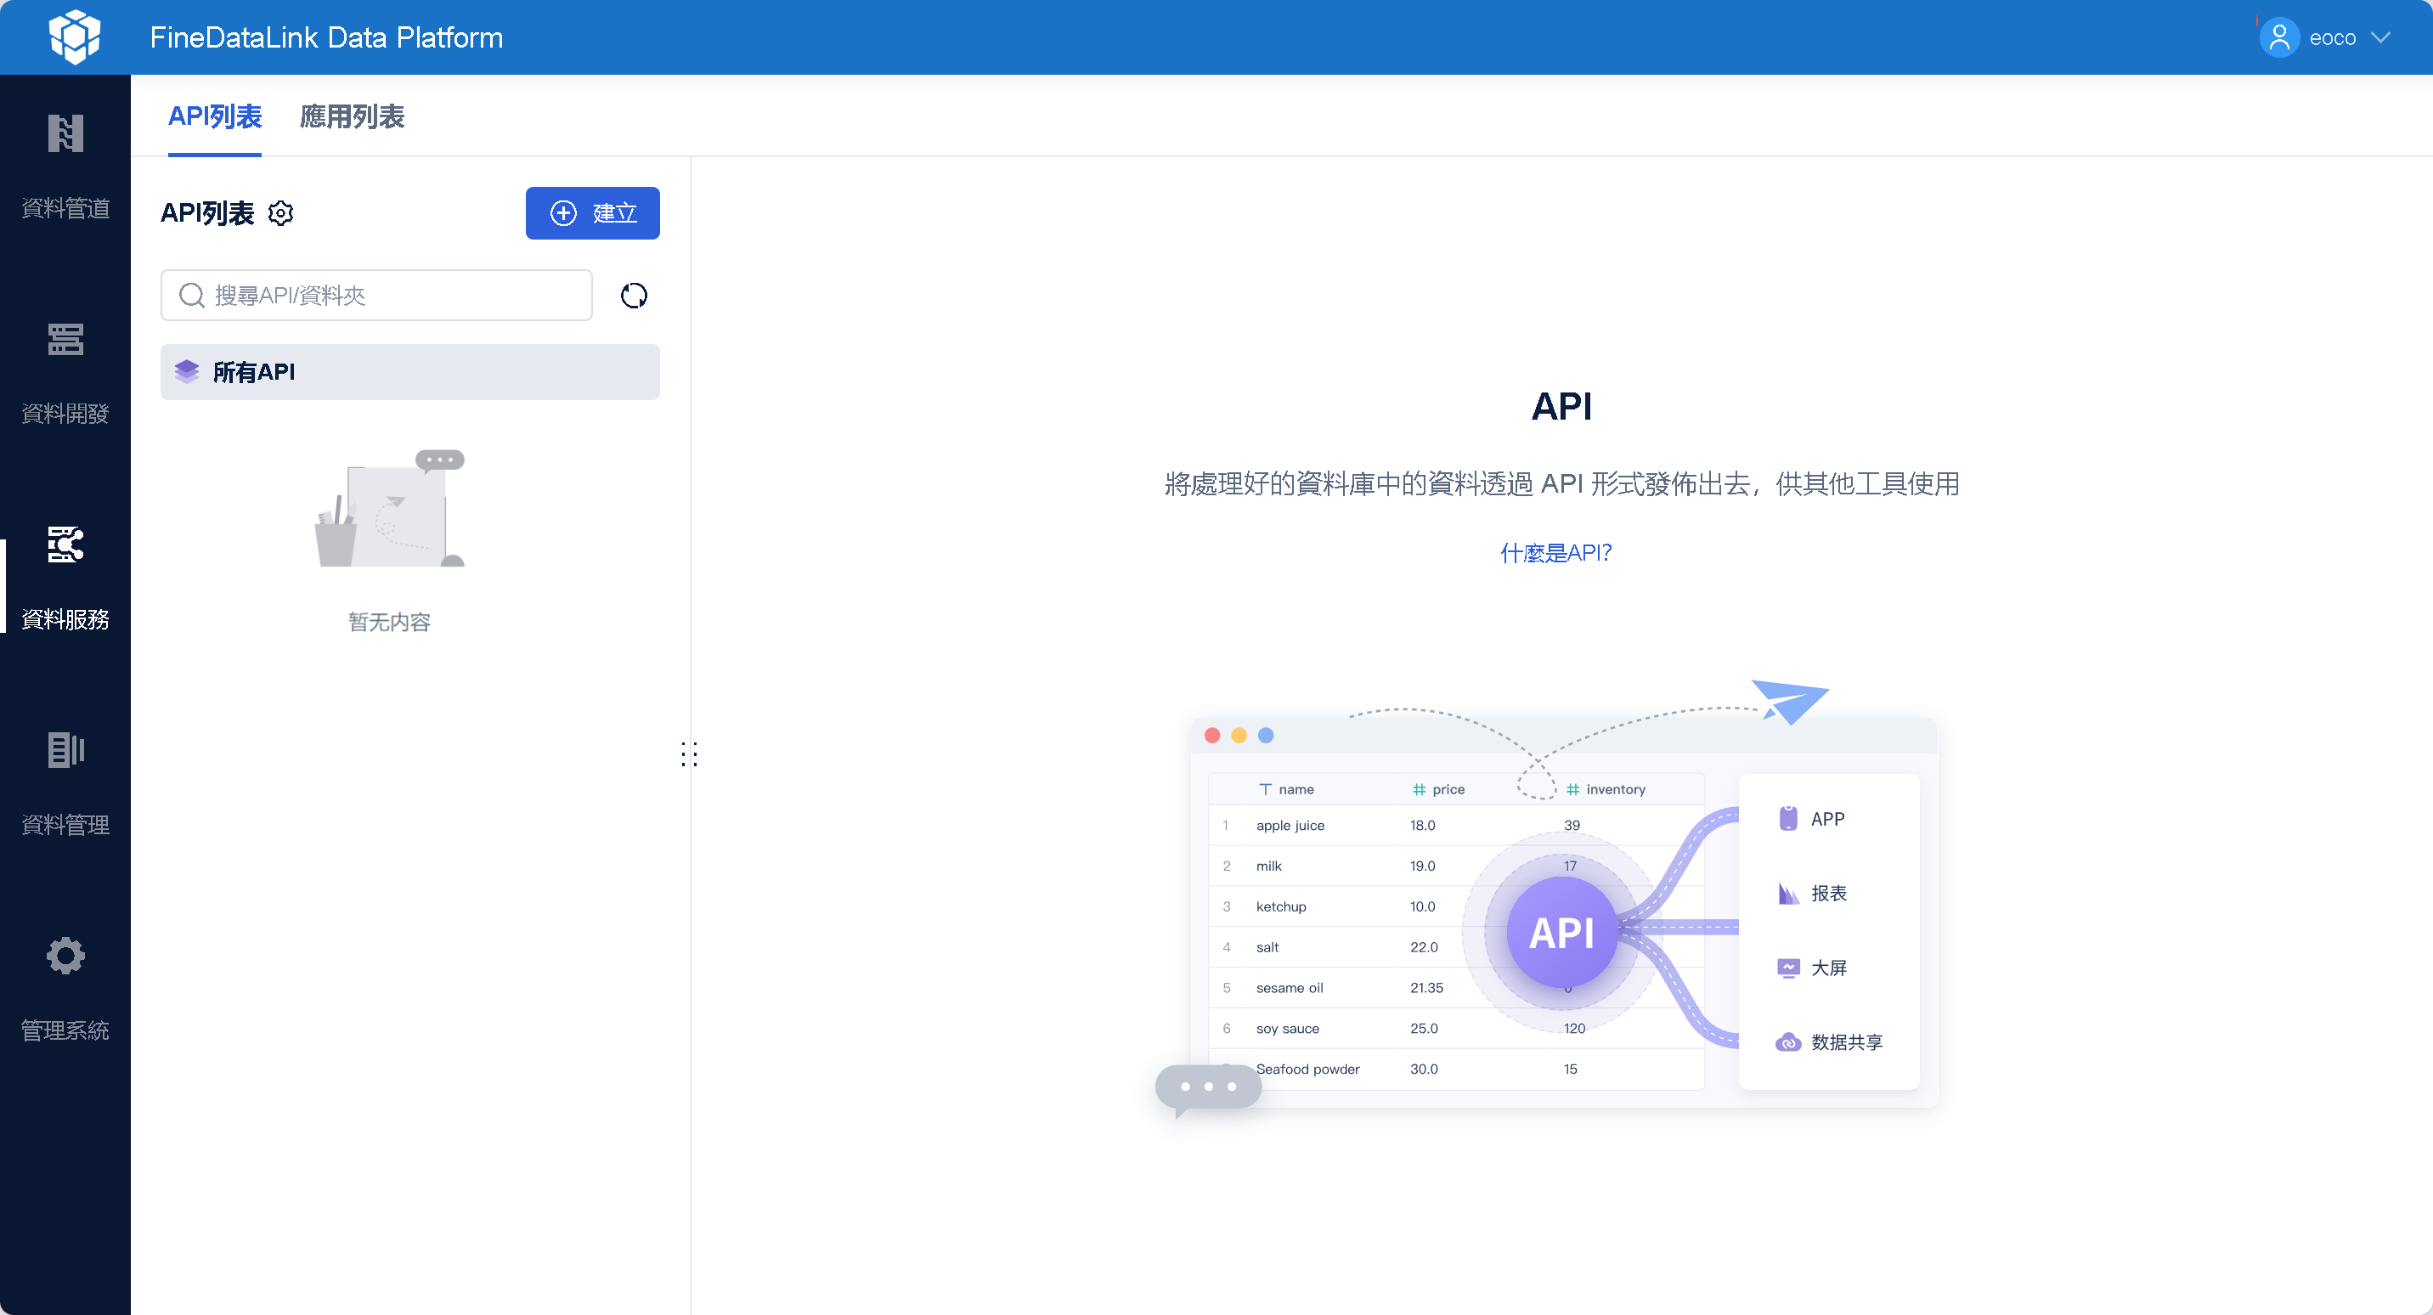Switch to the 應用列表 tab
Image resolution: width=2433 pixels, height=1315 pixels.
pos(352,116)
